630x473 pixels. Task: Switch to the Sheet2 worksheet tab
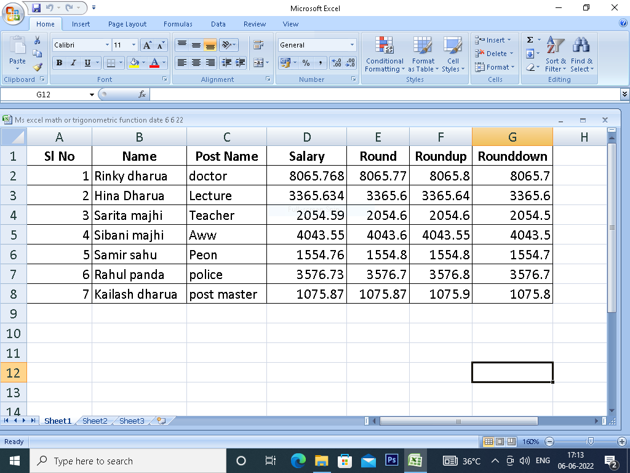tap(95, 421)
